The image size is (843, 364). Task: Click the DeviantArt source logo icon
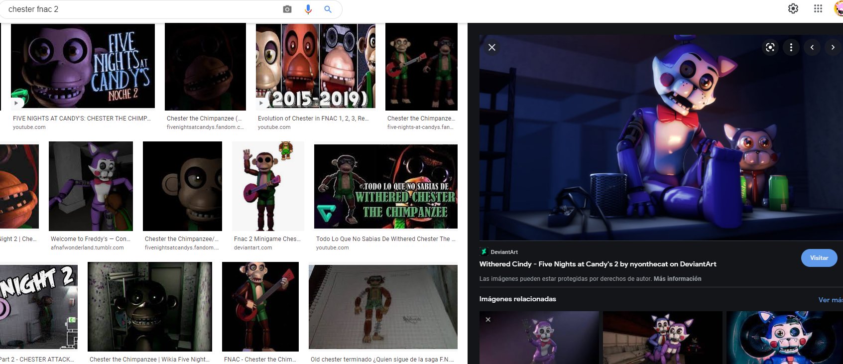point(483,251)
